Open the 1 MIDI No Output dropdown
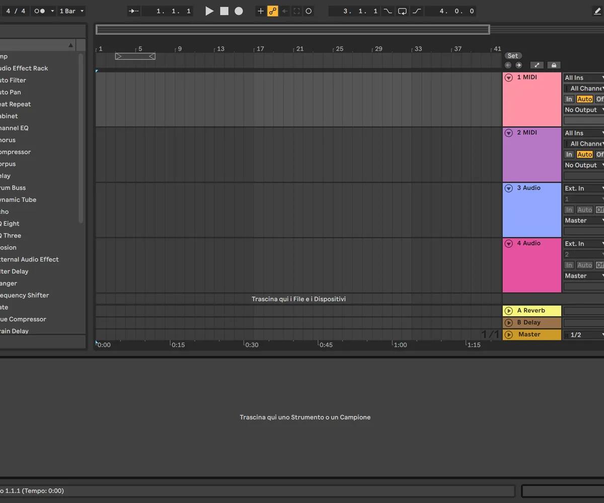This screenshot has width=604, height=503. 583,110
